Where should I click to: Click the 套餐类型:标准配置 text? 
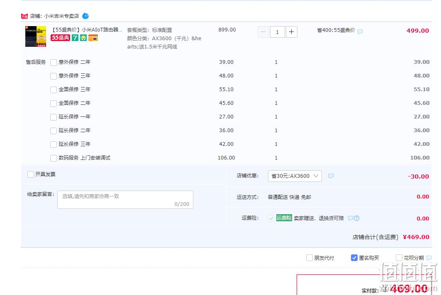tap(150, 30)
